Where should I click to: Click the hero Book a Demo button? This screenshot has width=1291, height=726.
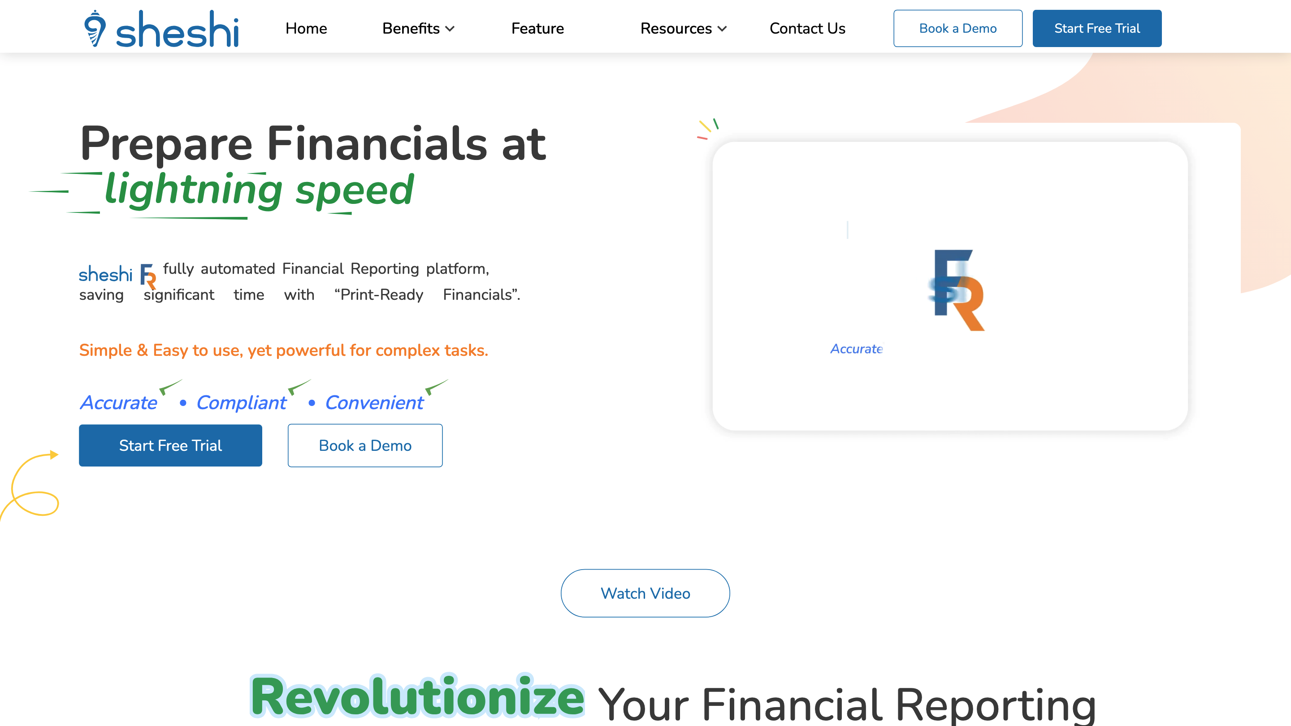point(365,445)
